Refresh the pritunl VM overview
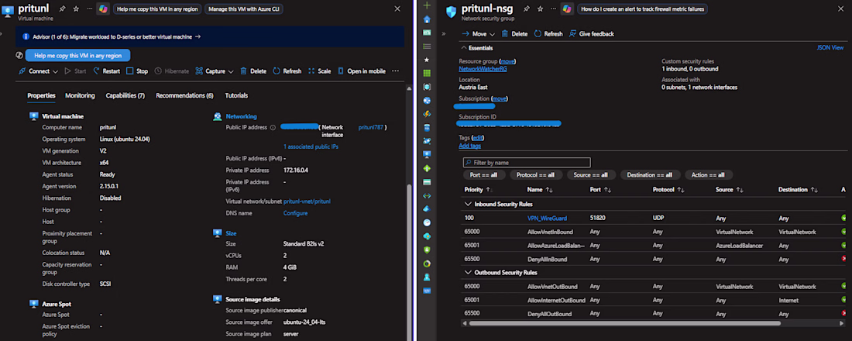 (287, 71)
